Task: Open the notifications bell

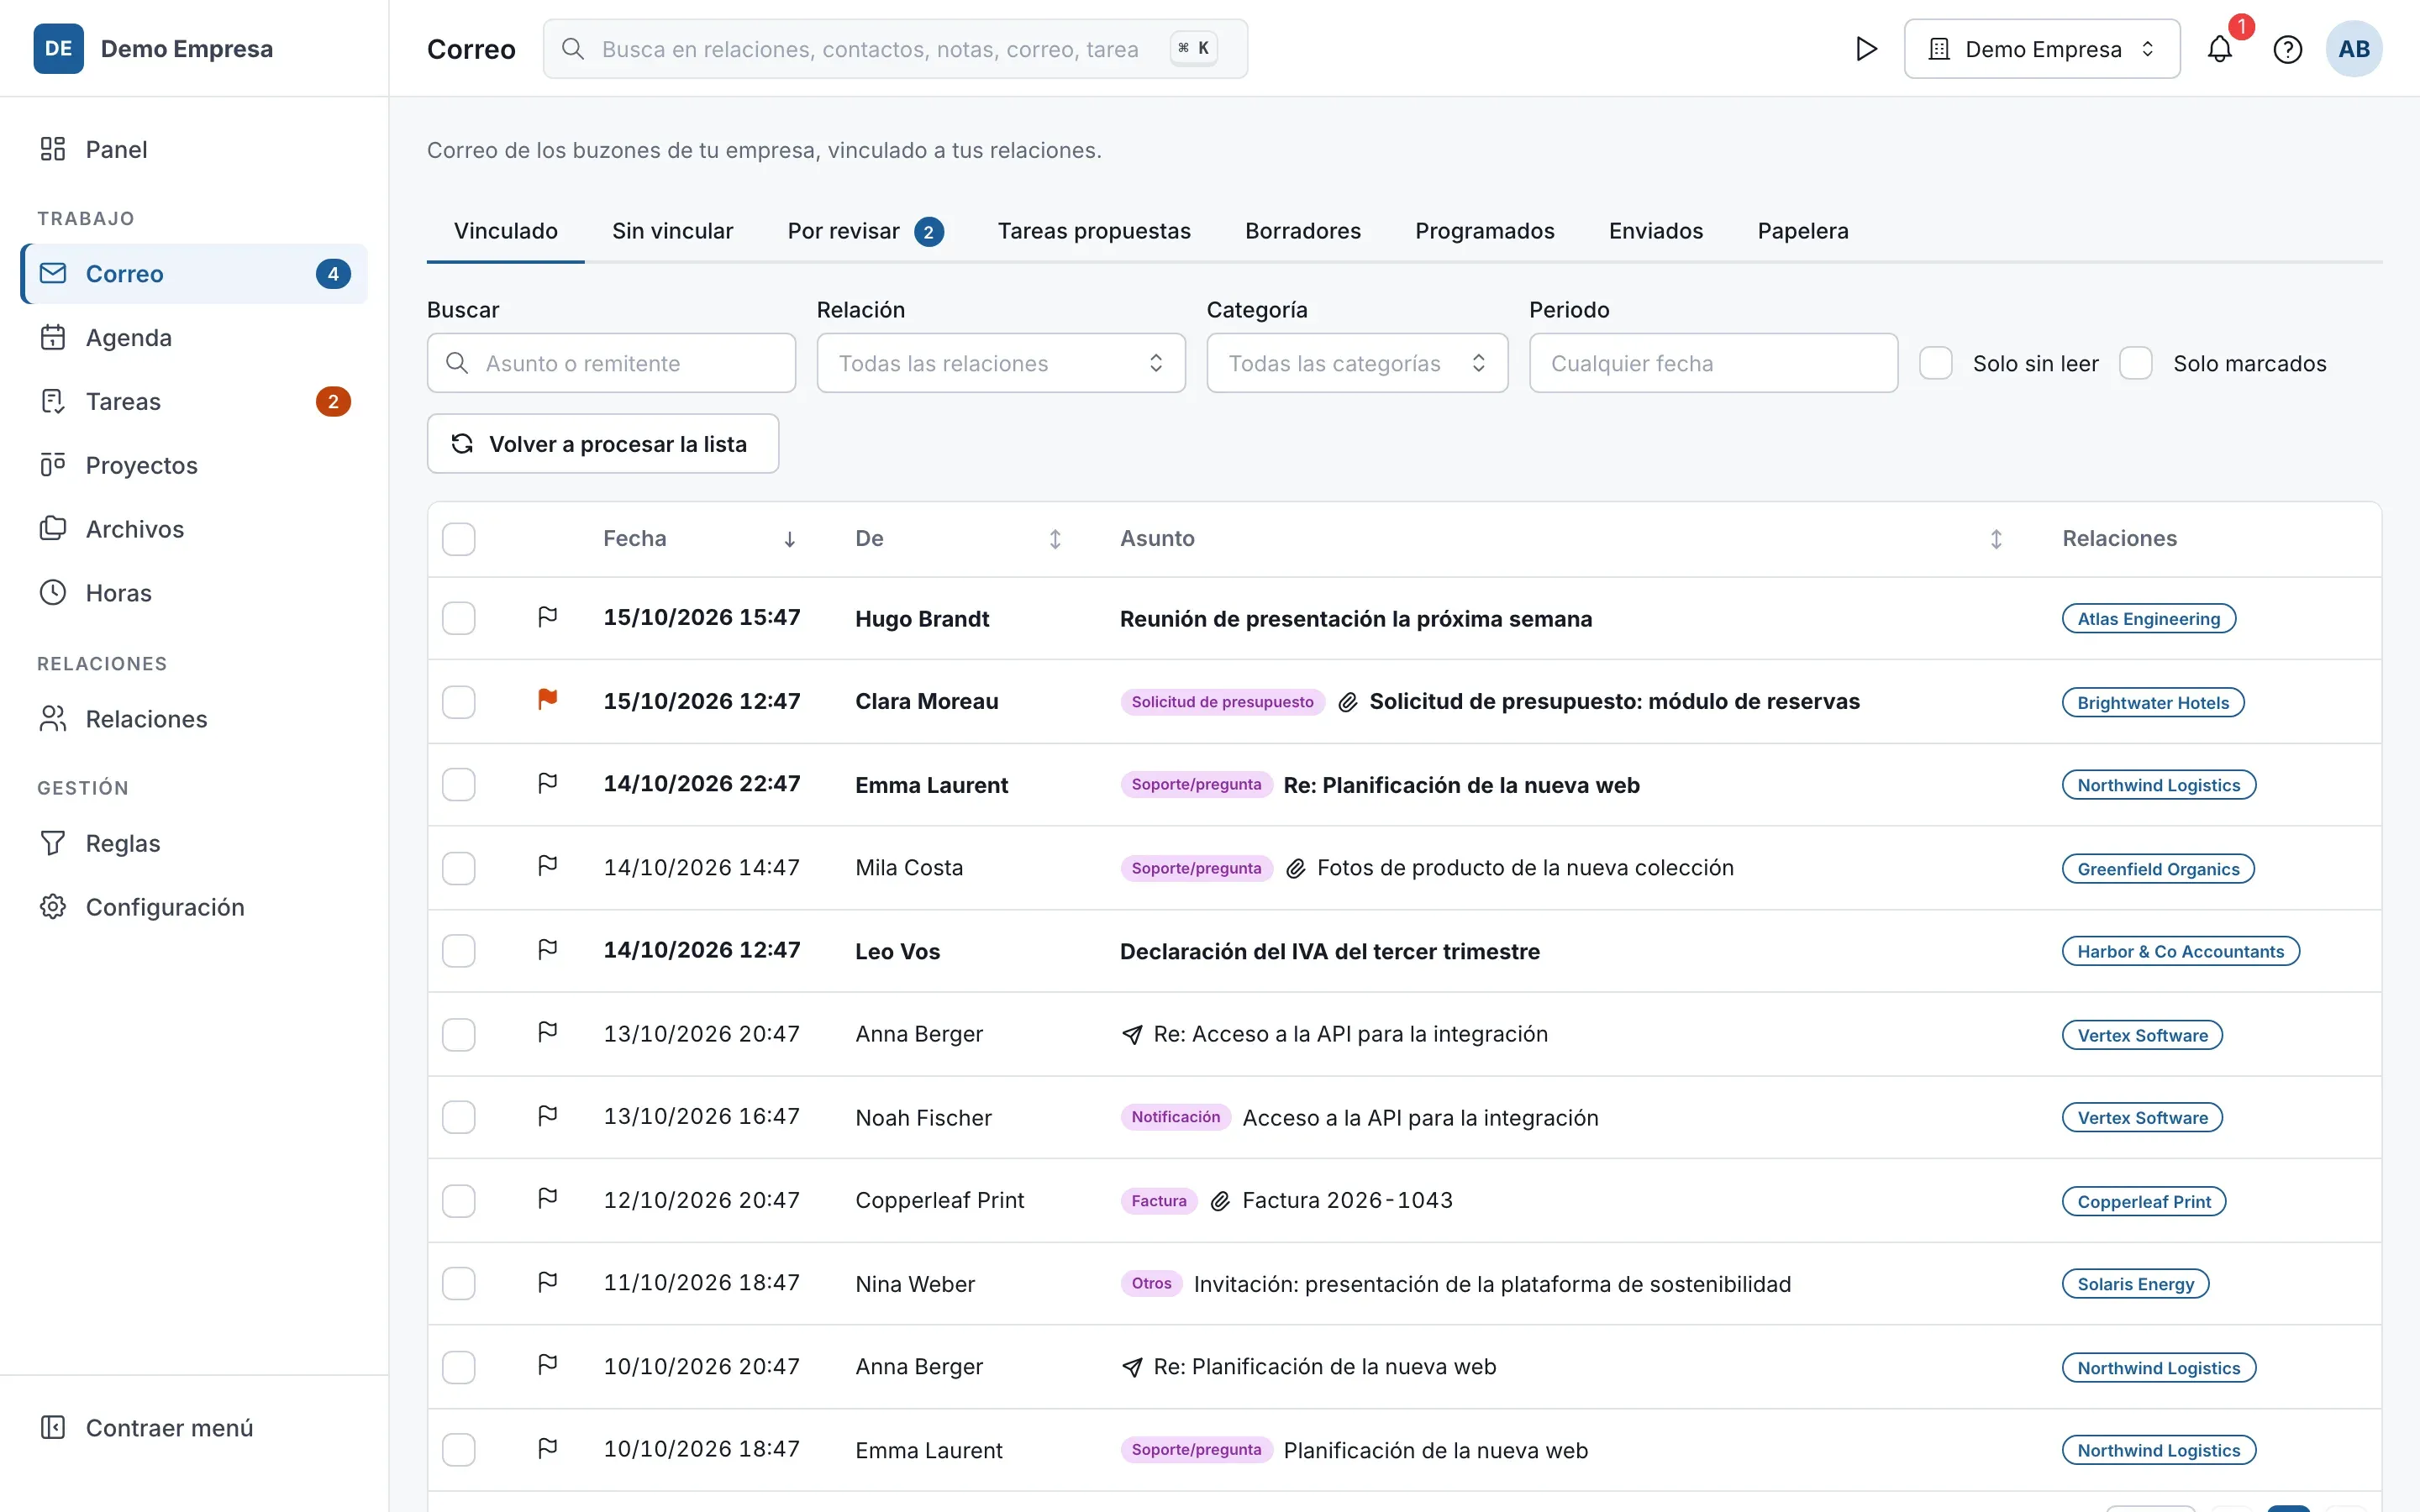Action: (x=2220, y=49)
